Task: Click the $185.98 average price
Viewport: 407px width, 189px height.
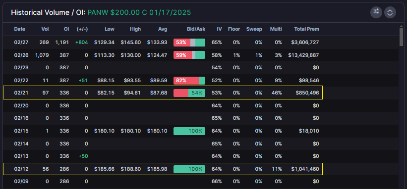Action: tap(157, 169)
